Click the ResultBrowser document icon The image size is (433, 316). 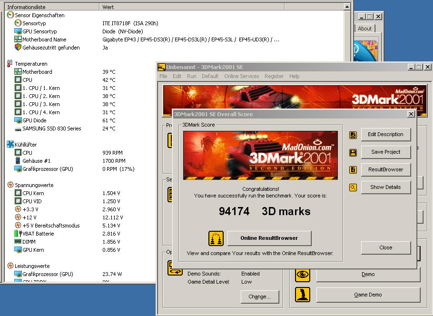[x=353, y=170]
